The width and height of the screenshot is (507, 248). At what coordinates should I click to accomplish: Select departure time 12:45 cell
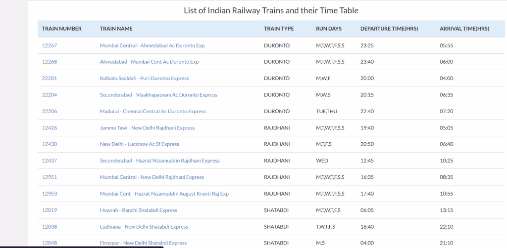pos(367,161)
